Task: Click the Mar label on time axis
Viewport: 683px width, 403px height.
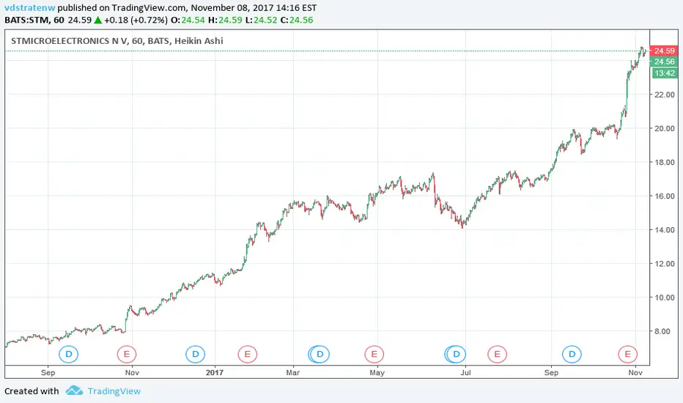Action: (292, 372)
